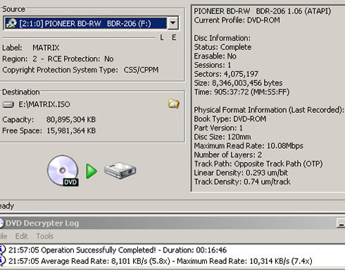Click the DVD Decrypter Log title icon
Screen dimensions: 345x270
(2, 223)
